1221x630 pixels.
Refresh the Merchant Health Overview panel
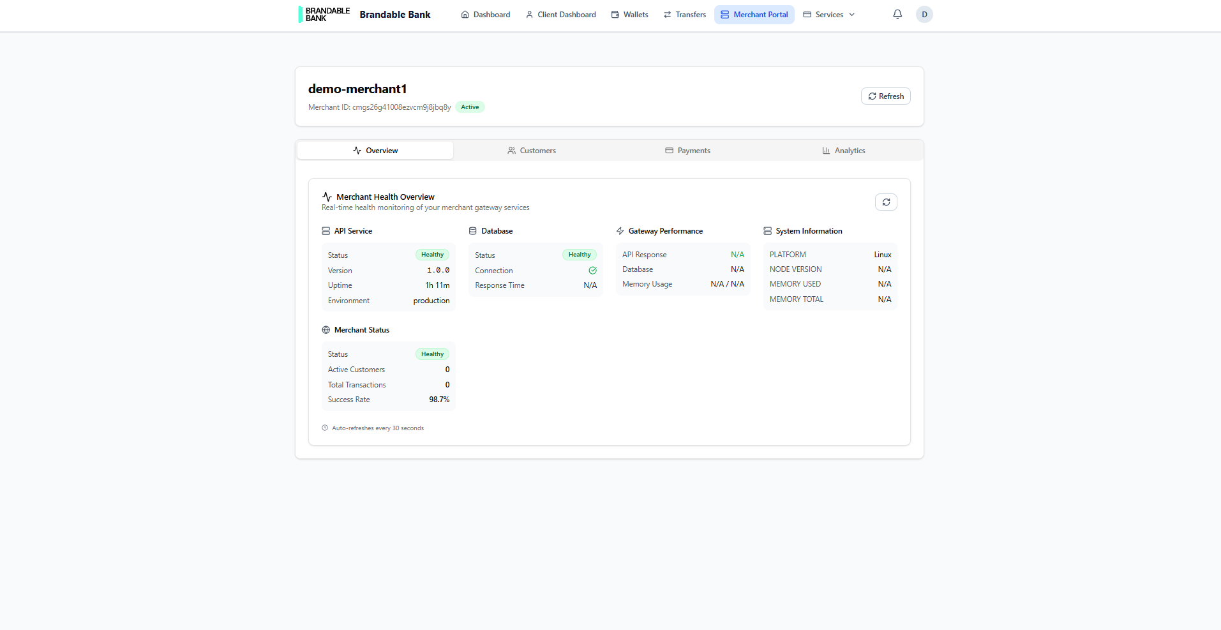click(886, 202)
